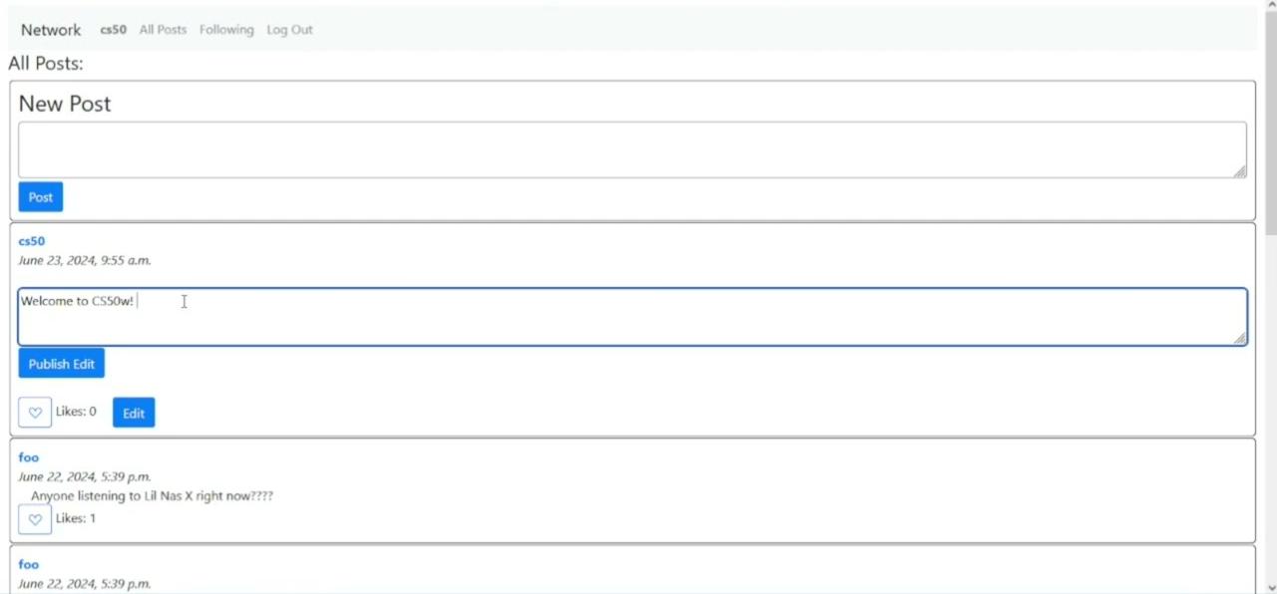
Task: Click the Likes: 1 count on foo's post
Action: [x=76, y=518]
